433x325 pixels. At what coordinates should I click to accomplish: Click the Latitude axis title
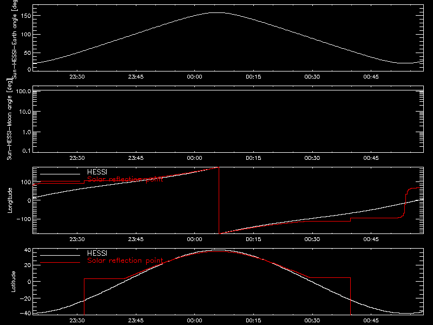coord(13,281)
